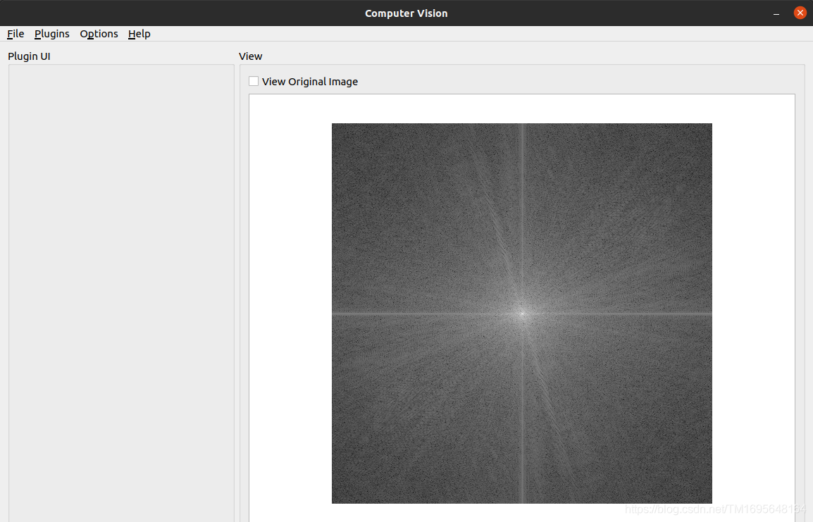Close the Computer Vision window

point(800,13)
